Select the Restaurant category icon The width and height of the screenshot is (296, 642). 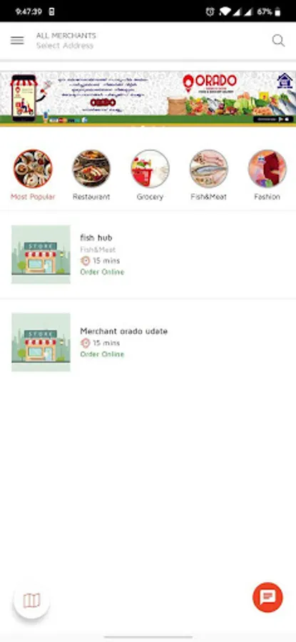(91, 168)
